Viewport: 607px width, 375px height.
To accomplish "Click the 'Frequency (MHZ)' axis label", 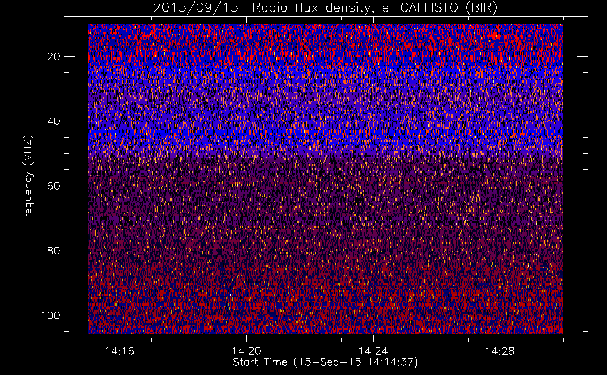I will click(x=28, y=180).
